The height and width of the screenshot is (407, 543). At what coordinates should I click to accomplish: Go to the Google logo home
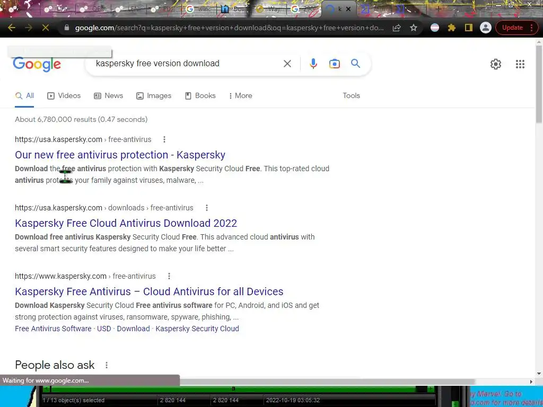click(37, 64)
